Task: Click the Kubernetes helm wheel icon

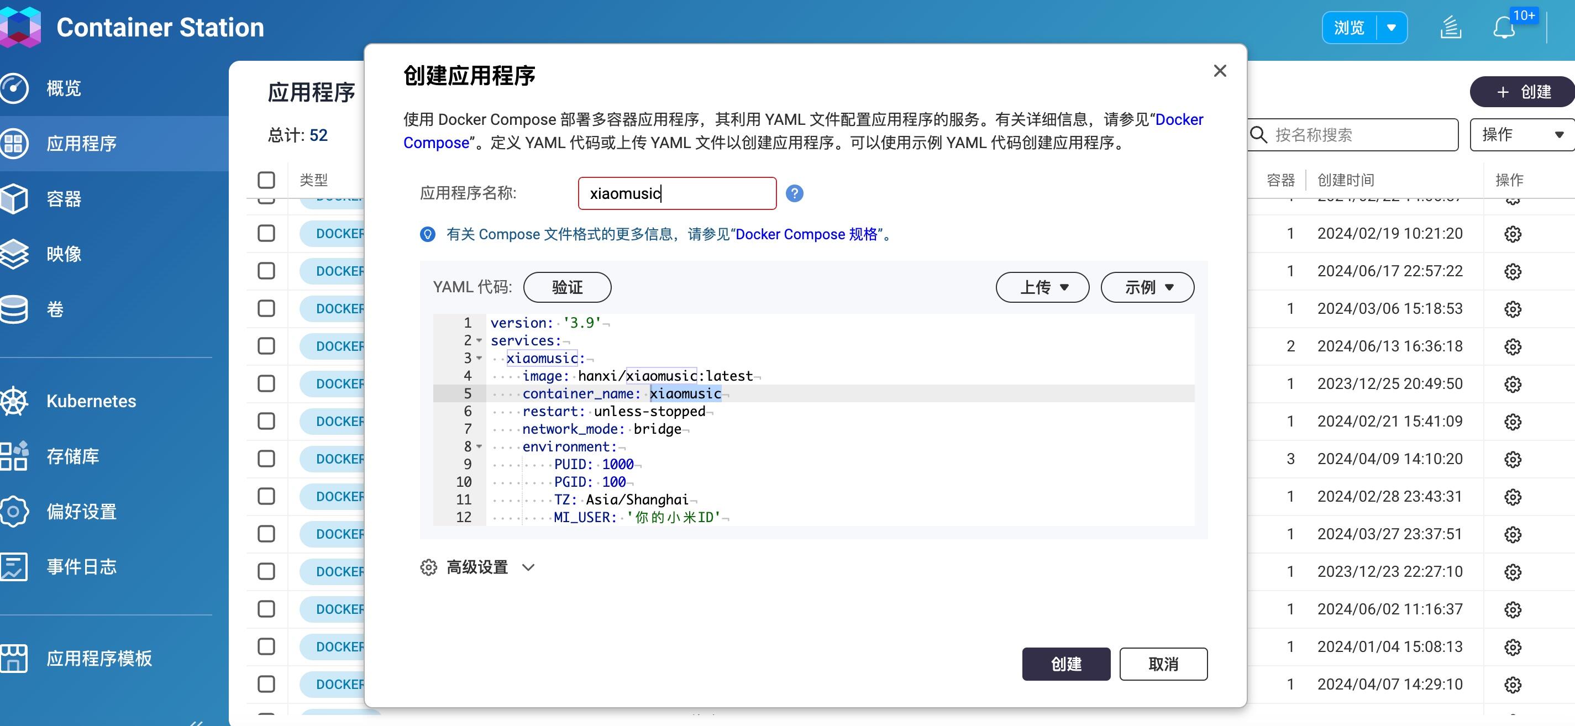Action: point(13,401)
